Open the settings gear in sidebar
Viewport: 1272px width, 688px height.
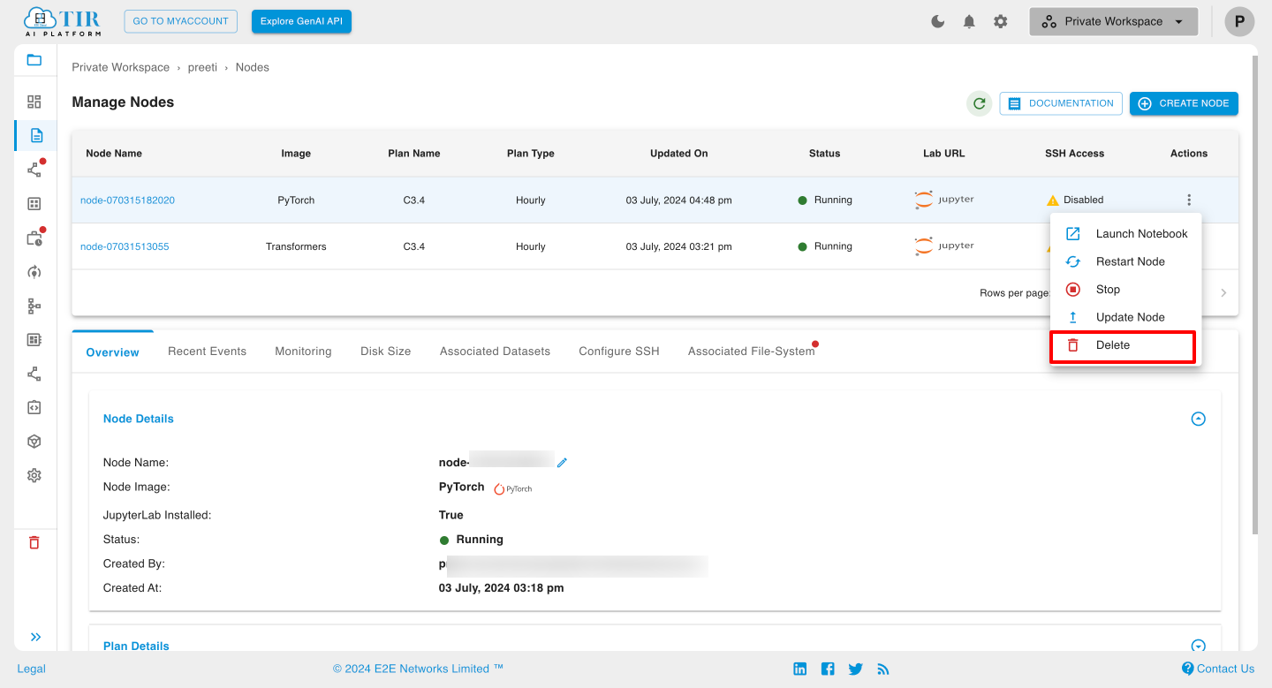(34, 475)
